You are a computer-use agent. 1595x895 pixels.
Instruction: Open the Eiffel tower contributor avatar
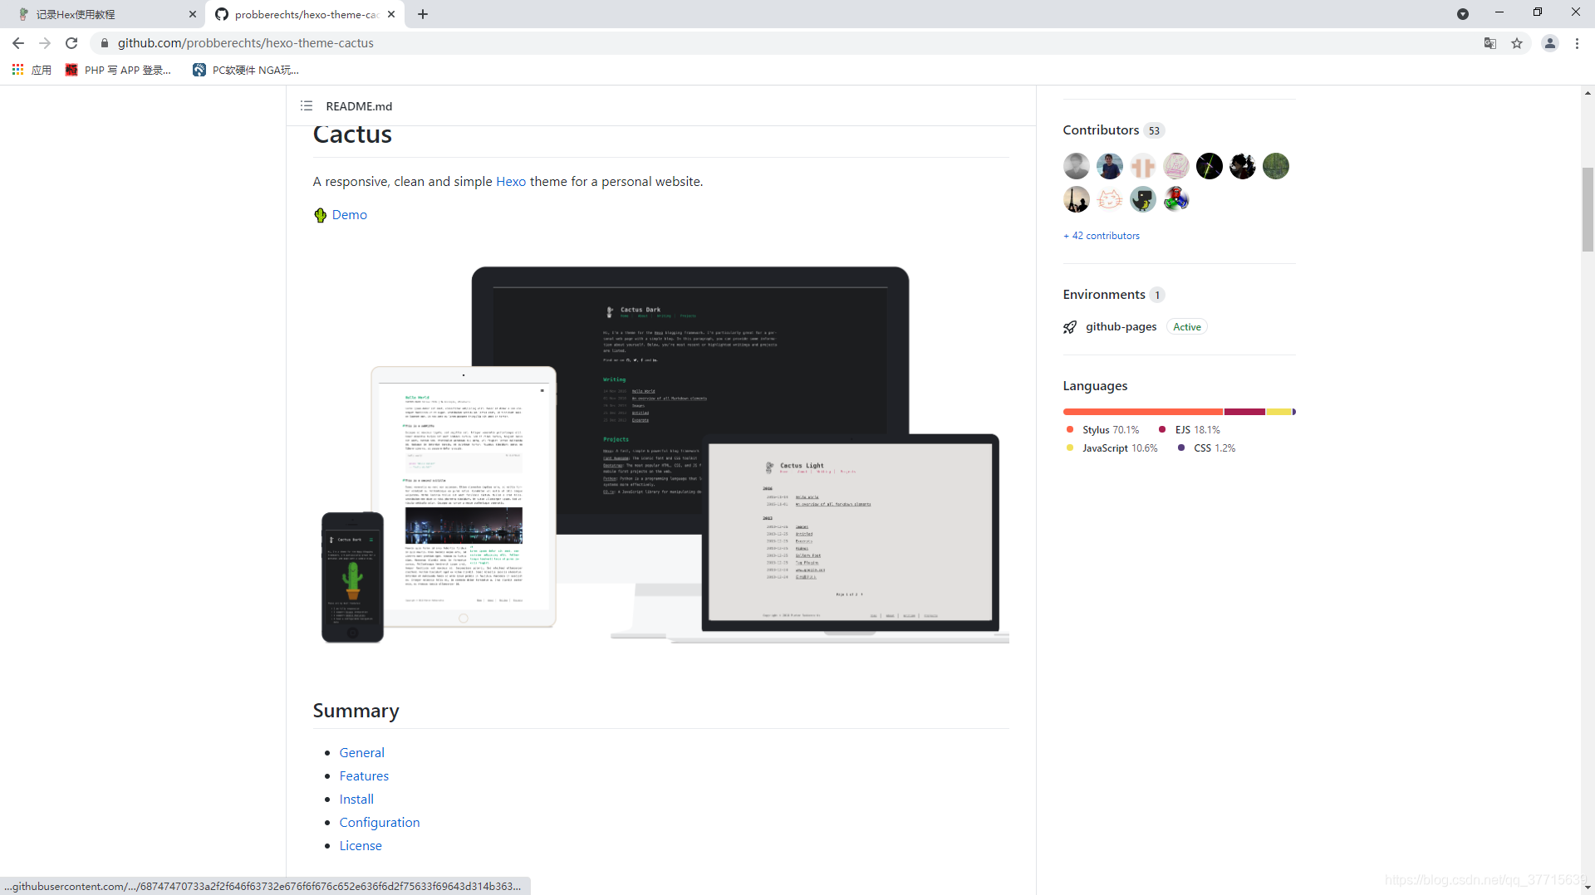click(x=1077, y=199)
